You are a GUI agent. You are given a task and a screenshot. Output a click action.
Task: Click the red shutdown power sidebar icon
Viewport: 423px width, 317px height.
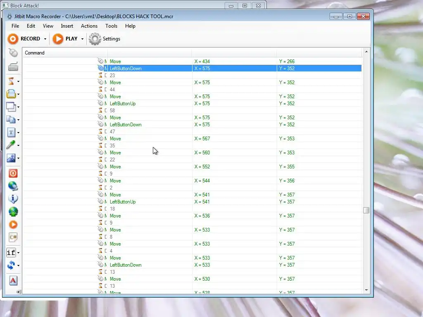[13, 173]
